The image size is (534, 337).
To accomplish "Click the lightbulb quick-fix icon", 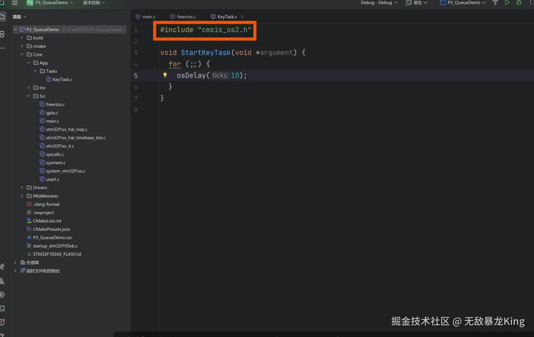I will pos(165,75).
